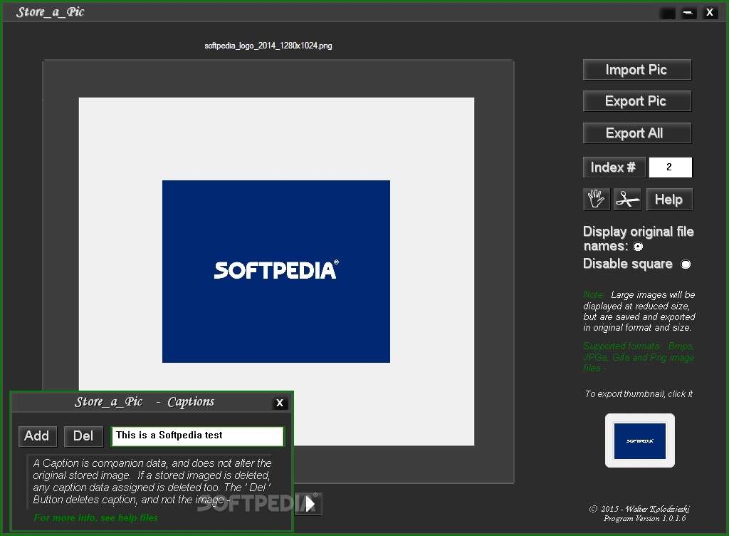The height and width of the screenshot is (536, 729).
Task: Click the 'To export thumbnail, click it' text
Action: 639,394
